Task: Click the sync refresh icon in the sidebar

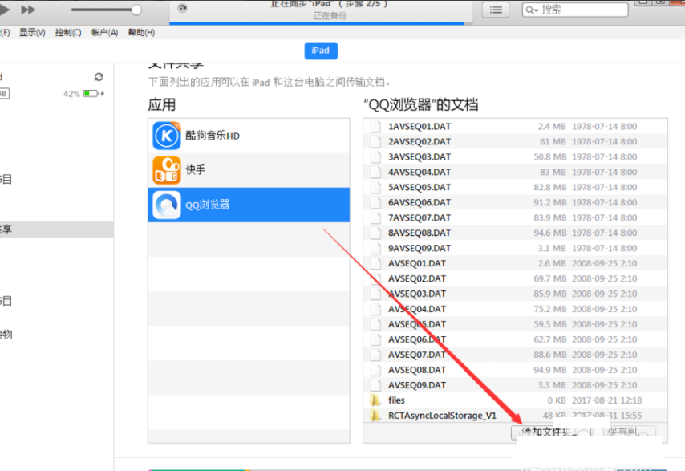Action: click(x=98, y=77)
